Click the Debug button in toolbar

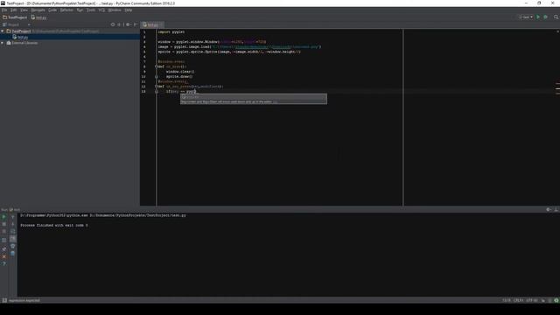pyautogui.click(x=545, y=17)
